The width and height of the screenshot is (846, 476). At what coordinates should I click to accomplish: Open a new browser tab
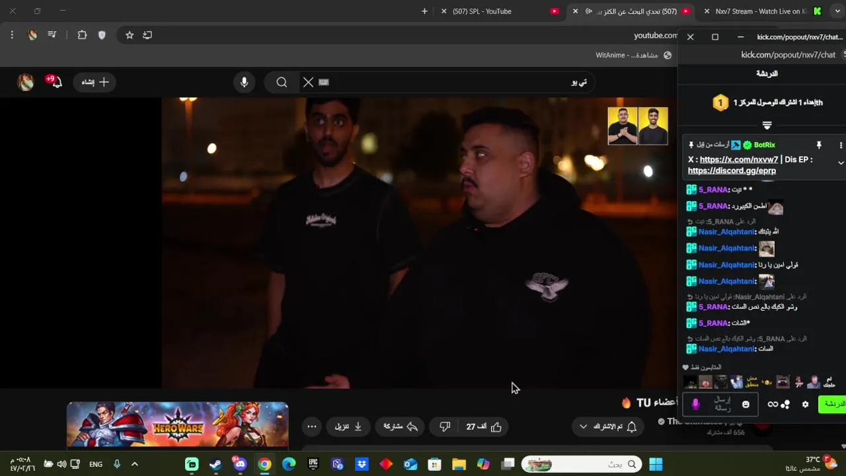pyautogui.click(x=424, y=11)
